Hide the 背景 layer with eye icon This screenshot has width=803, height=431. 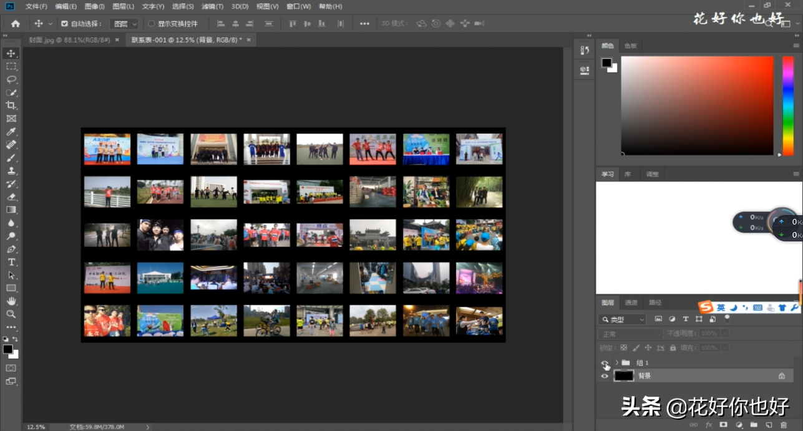[604, 376]
